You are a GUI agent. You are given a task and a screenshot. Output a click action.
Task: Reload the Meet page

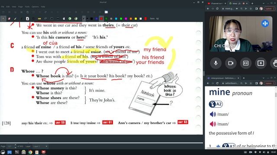click(217, 9)
